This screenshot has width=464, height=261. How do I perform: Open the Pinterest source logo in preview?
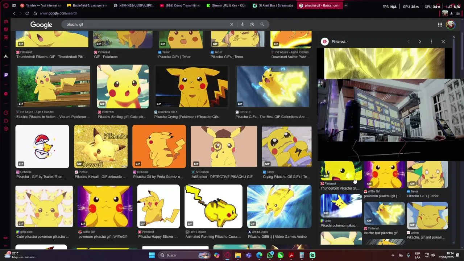point(325,42)
